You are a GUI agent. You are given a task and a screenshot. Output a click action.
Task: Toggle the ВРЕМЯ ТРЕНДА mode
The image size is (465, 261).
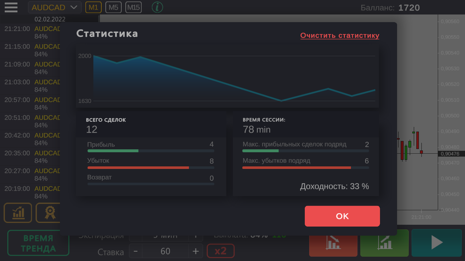[x=38, y=243]
